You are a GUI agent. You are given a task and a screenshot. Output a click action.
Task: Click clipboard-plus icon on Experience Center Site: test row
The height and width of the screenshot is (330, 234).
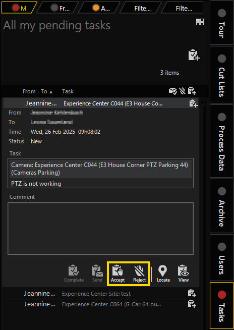(192, 293)
